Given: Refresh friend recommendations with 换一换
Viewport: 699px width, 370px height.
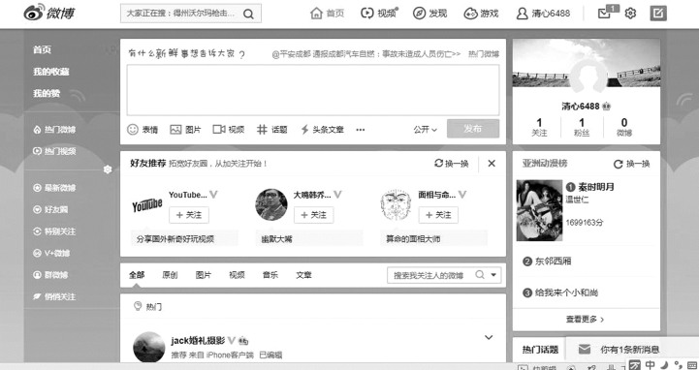Looking at the screenshot, I should pyautogui.click(x=452, y=164).
